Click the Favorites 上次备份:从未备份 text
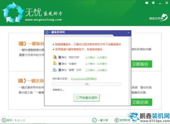 (x=96, y=64)
